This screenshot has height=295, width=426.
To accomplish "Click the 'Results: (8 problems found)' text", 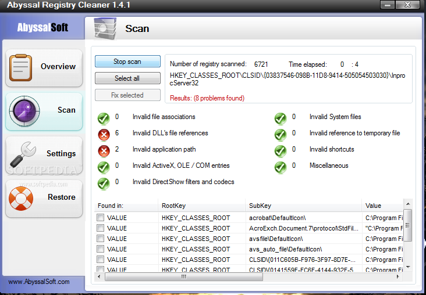I will (207, 98).
